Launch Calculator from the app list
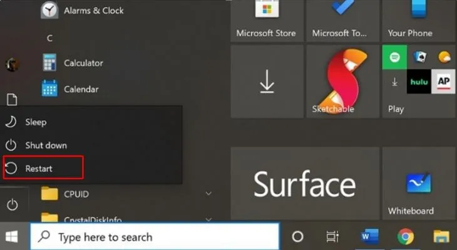Image resolution: width=457 pixels, height=250 pixels. 83,62
